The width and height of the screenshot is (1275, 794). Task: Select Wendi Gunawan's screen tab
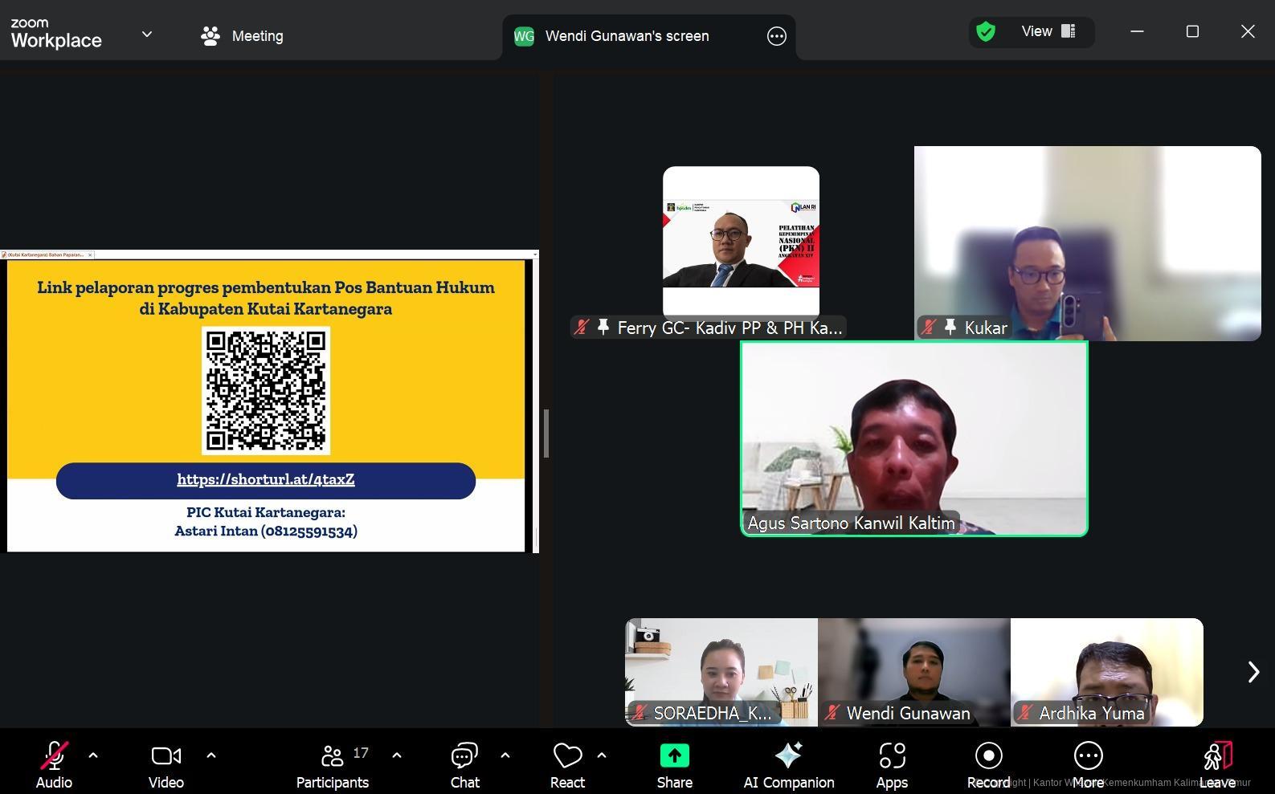click(627, 36)
